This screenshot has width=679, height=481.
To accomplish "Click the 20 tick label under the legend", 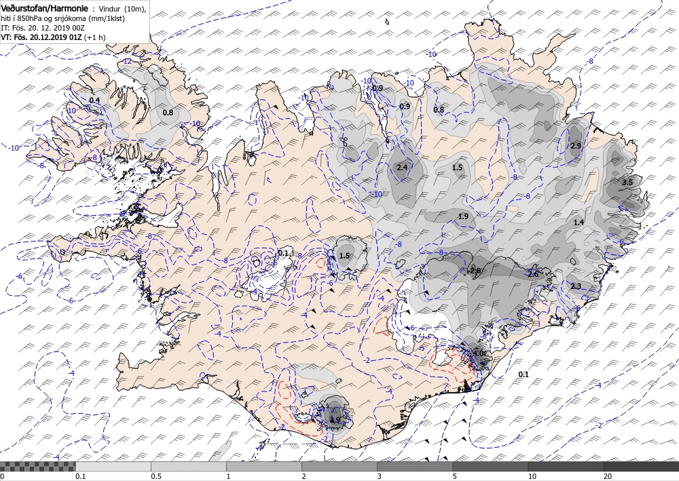I will coord(608,477).
